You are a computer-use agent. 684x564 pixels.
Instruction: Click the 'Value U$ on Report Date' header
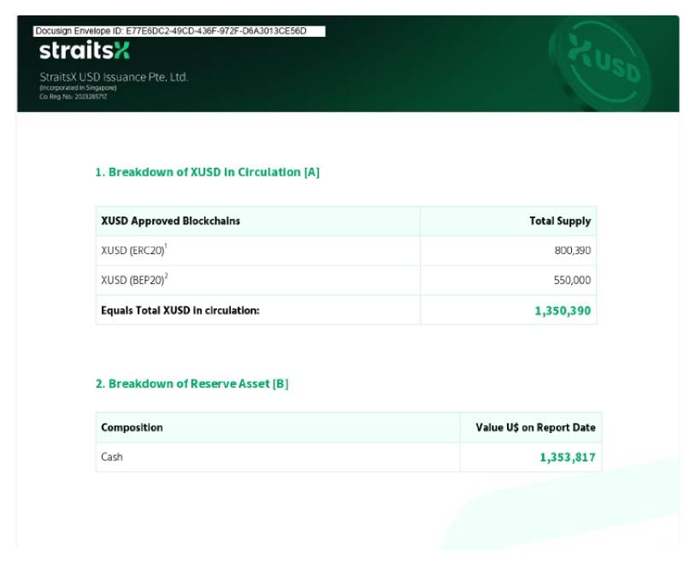pyautogui.click(x=536, y=427)
